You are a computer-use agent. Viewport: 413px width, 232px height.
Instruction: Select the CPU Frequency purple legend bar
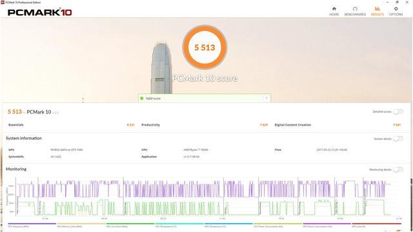coord(32,224)
